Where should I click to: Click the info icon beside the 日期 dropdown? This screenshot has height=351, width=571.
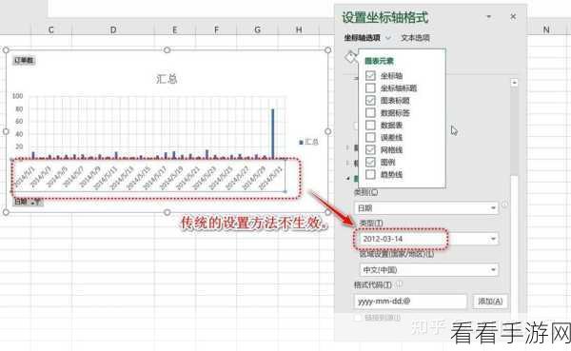point(505,205)
